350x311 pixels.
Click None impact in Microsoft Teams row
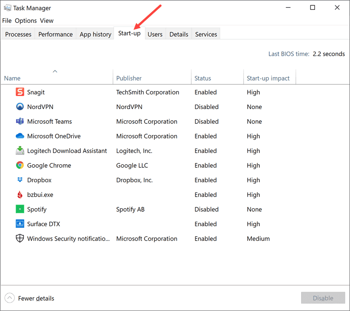pos(254,122)
